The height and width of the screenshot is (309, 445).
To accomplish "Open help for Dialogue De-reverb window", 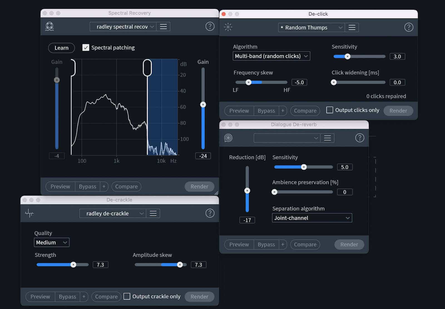I will point(360,138).
